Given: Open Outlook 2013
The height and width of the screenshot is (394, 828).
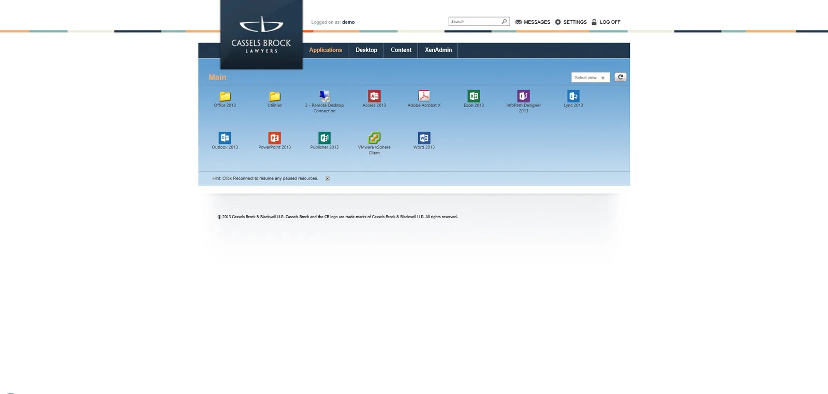Looking at the screenshot, I should click(225, 138).
